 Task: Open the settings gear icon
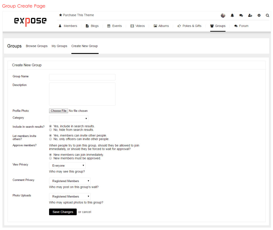(259, 15)
